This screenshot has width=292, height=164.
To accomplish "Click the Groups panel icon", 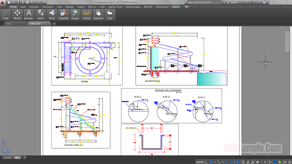I will (75, 14).
